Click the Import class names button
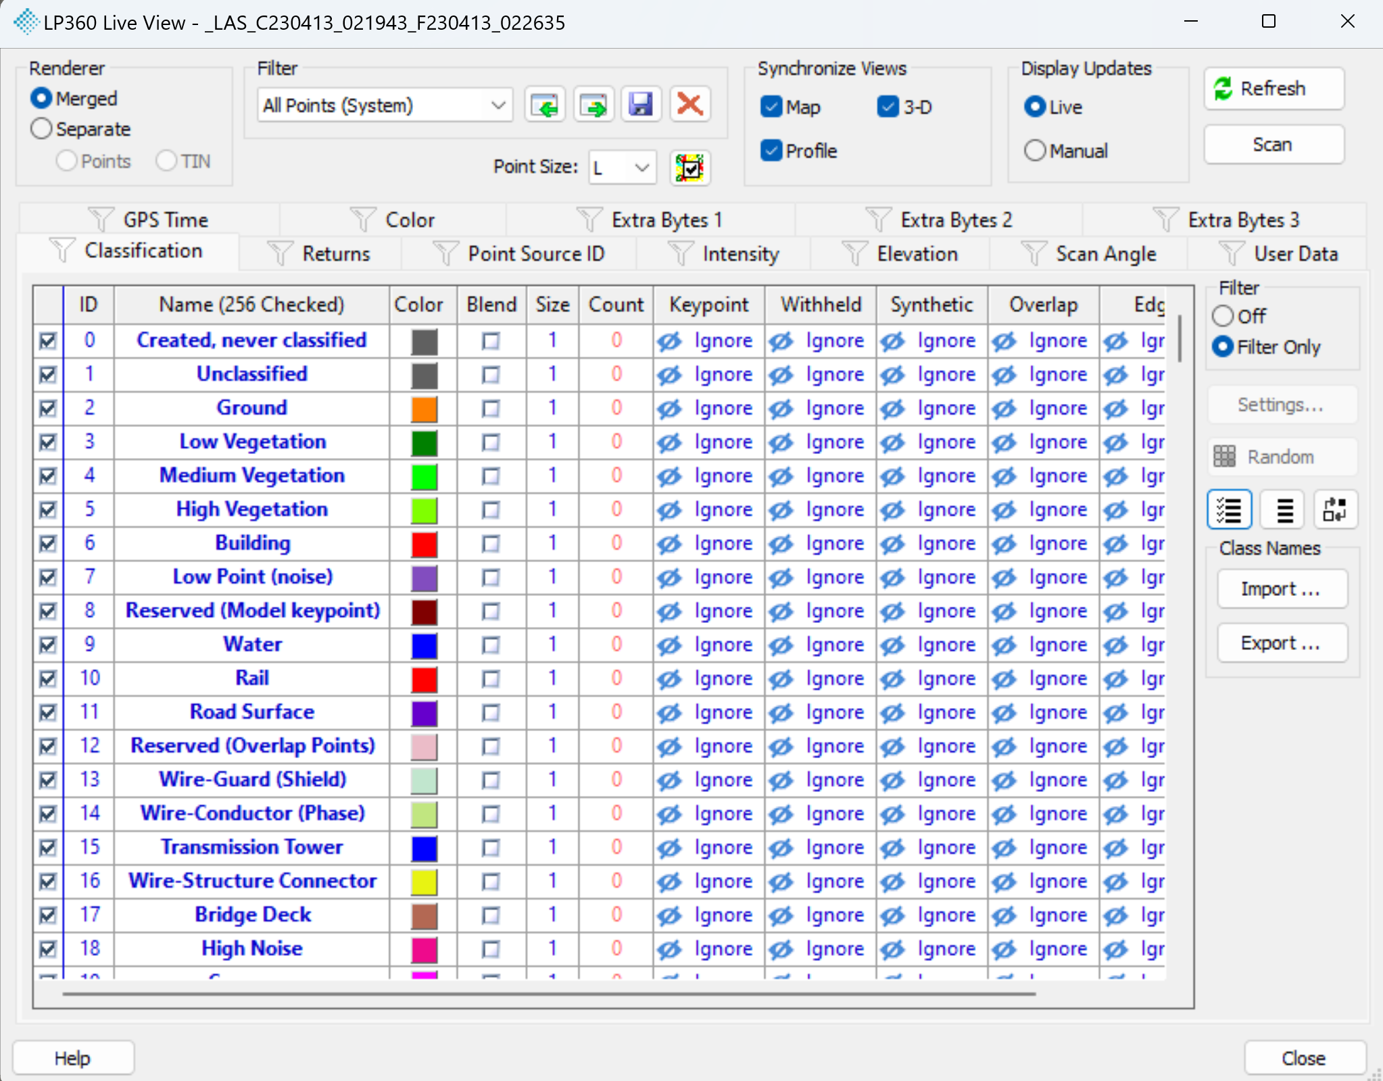 click(x=1282, y=589)
